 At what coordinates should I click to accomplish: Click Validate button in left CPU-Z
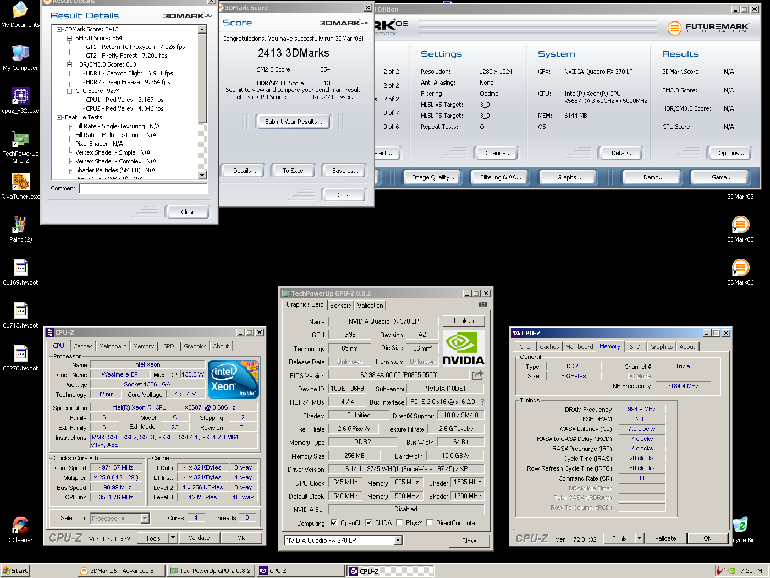click(199, 538)
